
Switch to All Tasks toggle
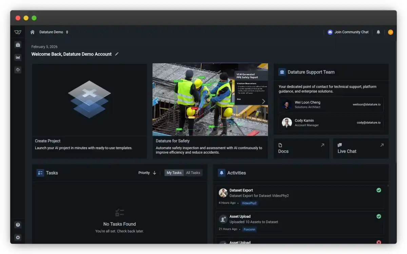point(193,173)
